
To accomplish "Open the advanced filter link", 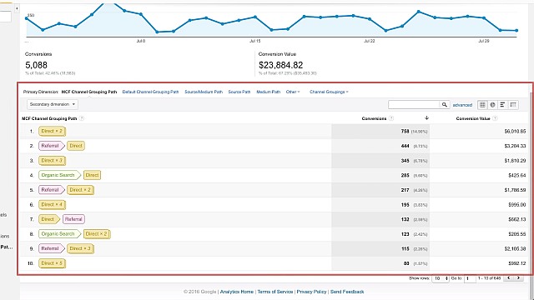I will pyautogui.click(x=462, y=105).
